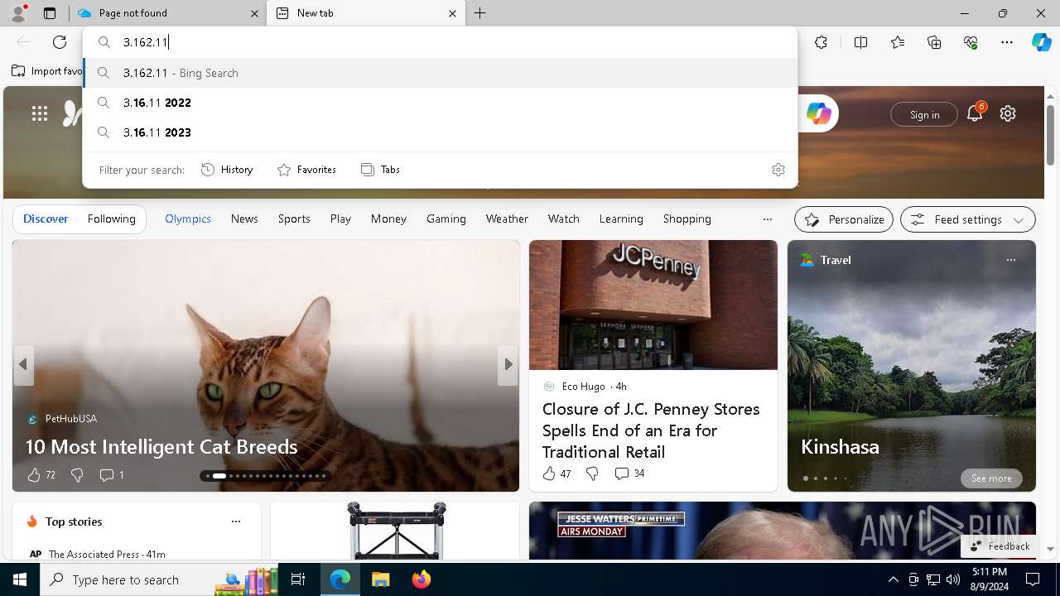Open J.C. Penney article's 34 comments
This screenshot has height=596, width=1060.
click(629, 473)
